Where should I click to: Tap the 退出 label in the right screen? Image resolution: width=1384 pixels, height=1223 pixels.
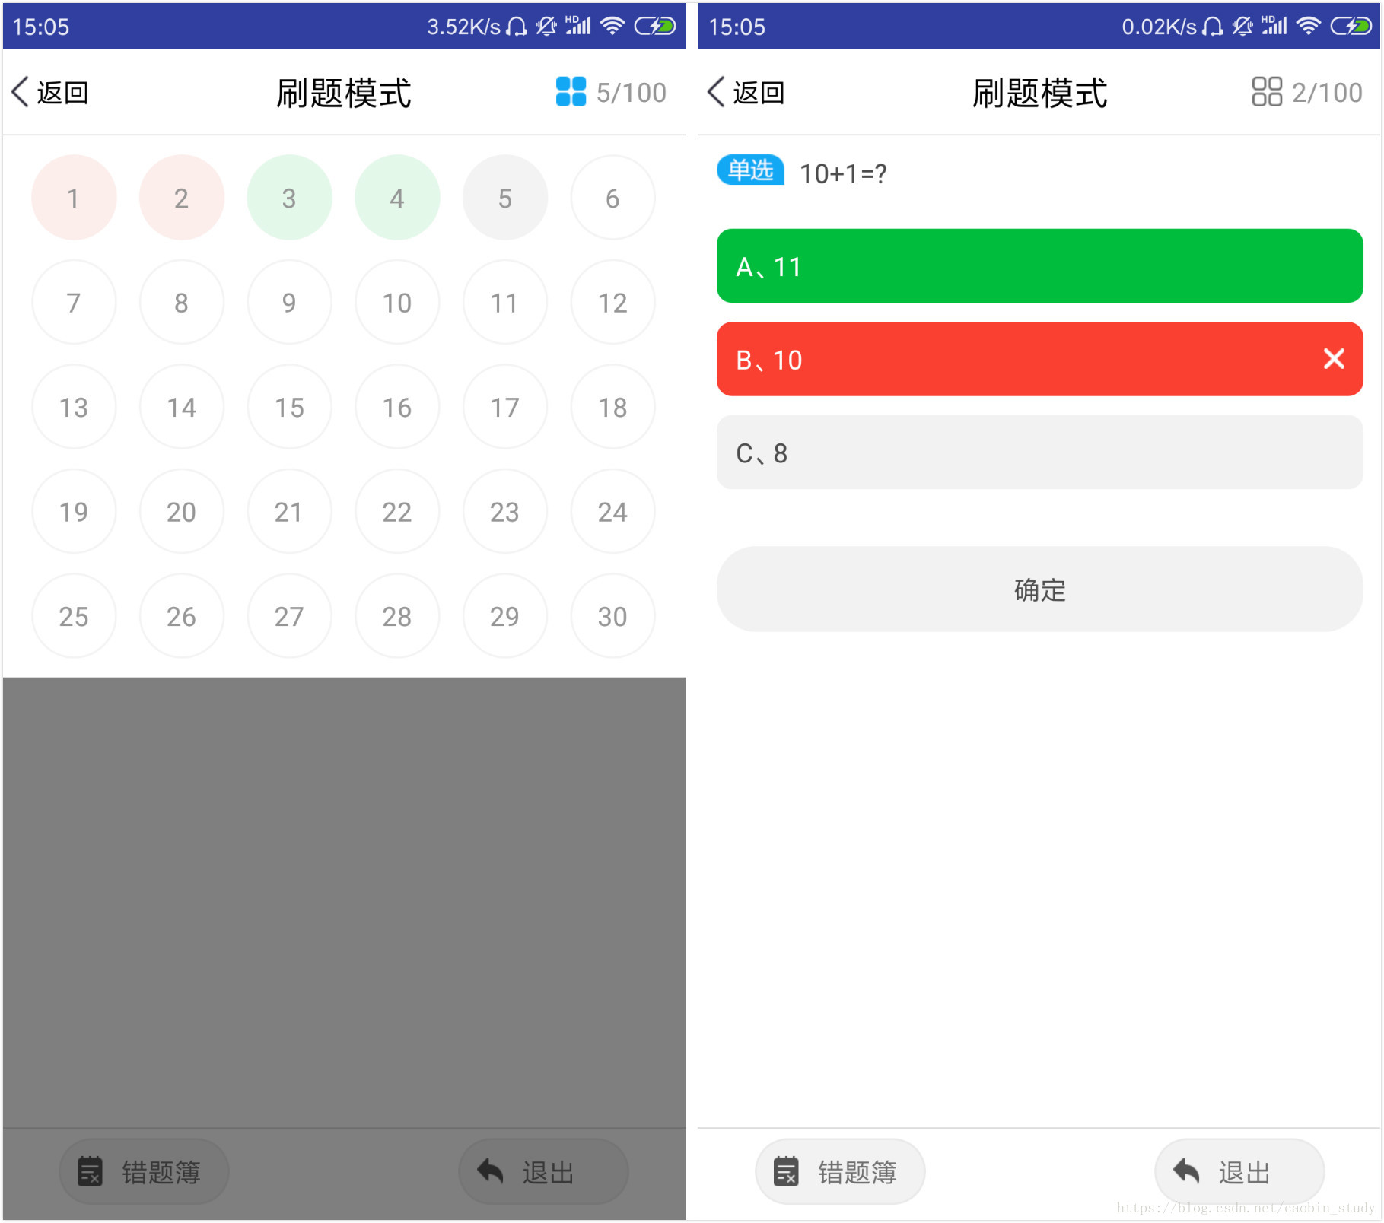tap(1245, 1172)
